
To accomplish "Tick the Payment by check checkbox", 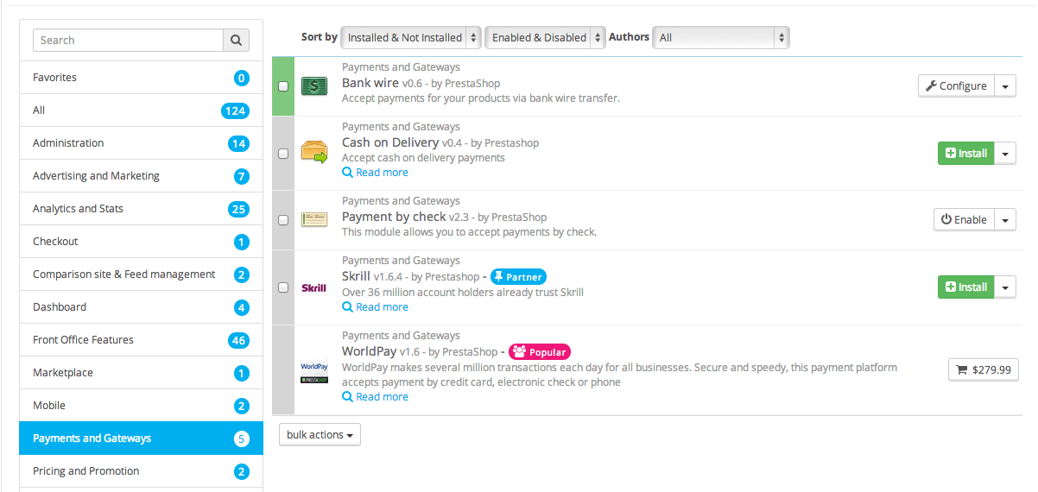I will (x=283, y=220).
